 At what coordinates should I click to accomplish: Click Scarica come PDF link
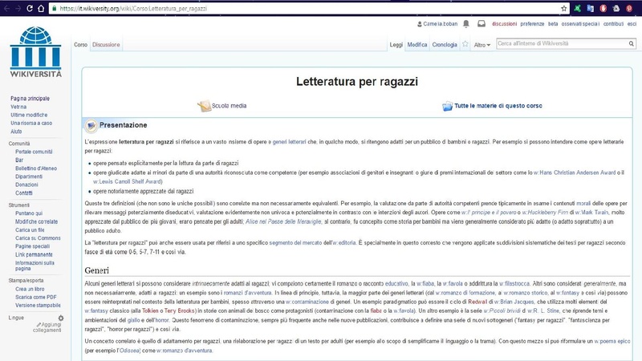(35, 297)
